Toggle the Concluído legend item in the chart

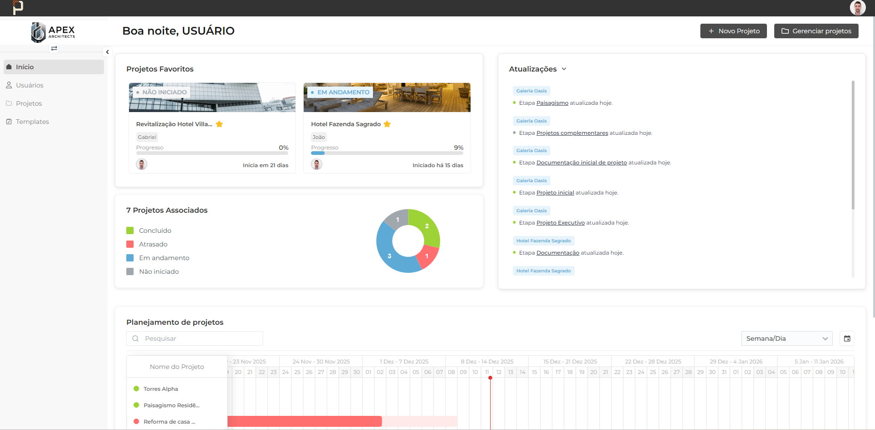coord(155,230)
